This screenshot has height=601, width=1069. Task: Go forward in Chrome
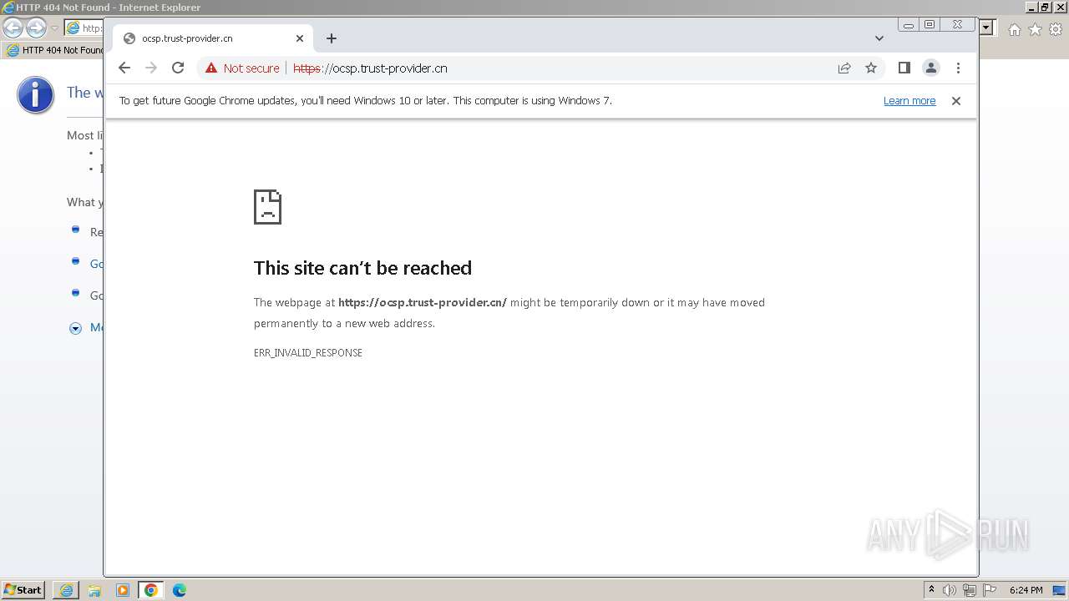tap(151, 68)
